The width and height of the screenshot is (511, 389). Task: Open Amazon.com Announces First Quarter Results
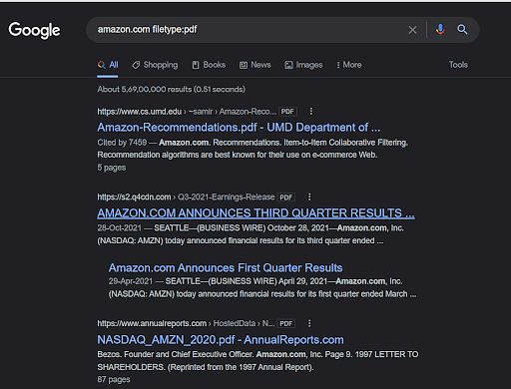226,268
